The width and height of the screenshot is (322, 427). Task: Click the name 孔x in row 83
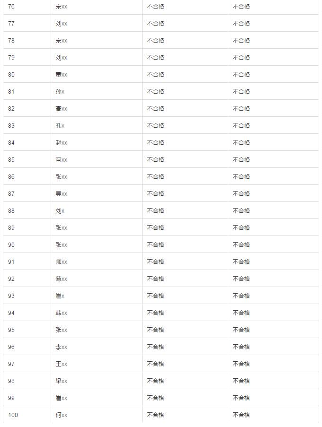point(60,126)
